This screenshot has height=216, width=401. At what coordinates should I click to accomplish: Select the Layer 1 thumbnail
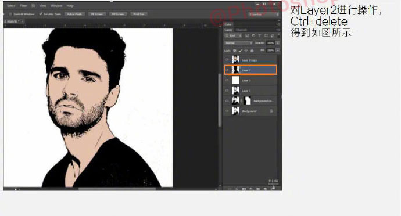(235, 91)
